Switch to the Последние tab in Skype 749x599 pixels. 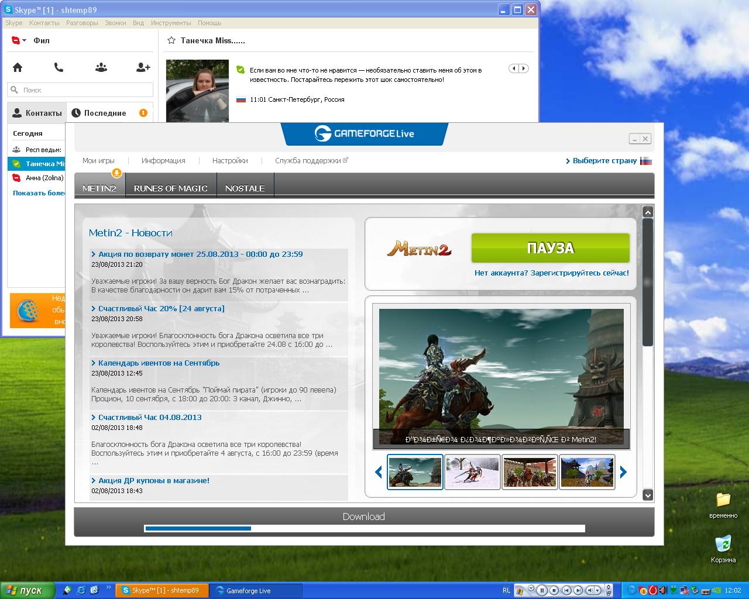109,113
